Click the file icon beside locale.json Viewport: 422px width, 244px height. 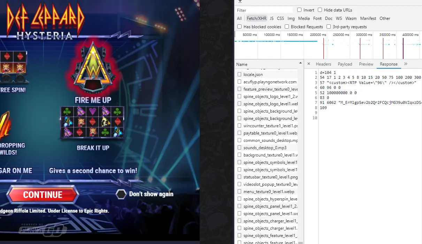click(x=239, y=75)
